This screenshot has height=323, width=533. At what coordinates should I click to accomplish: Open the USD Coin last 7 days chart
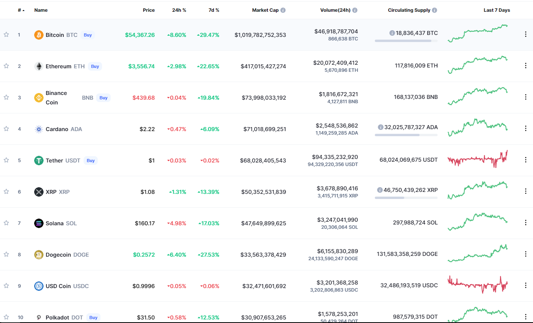[478, 285]
